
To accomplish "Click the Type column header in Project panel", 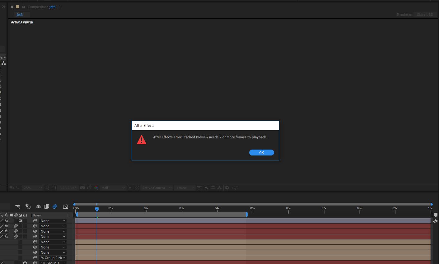I will point(3,57).
